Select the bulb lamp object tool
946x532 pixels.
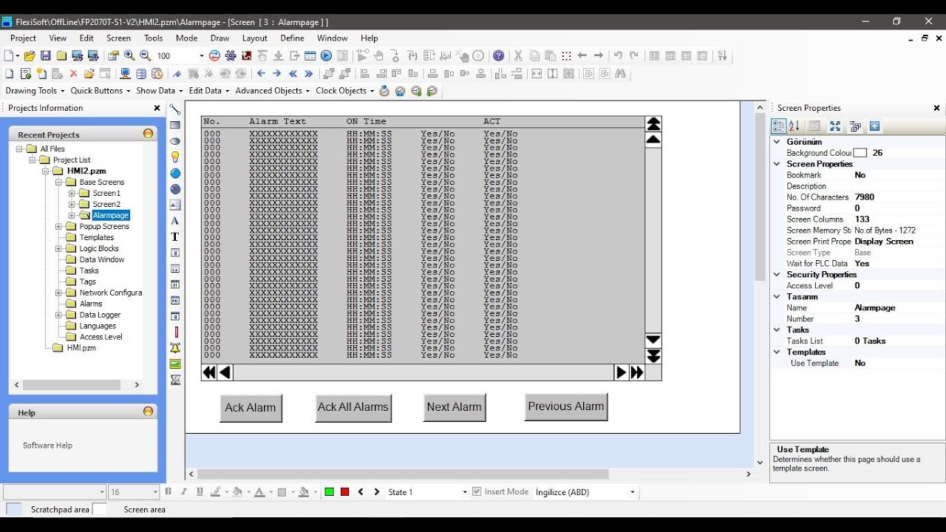(175, 157)
